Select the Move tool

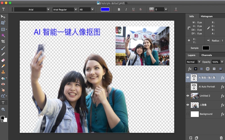[x=3, y=17]
